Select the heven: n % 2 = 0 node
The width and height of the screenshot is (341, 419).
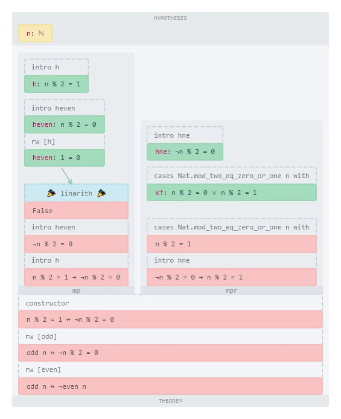(65, 124)
